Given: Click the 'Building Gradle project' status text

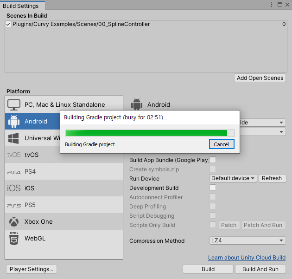Looking at the screenshot, I should point(90,144).
